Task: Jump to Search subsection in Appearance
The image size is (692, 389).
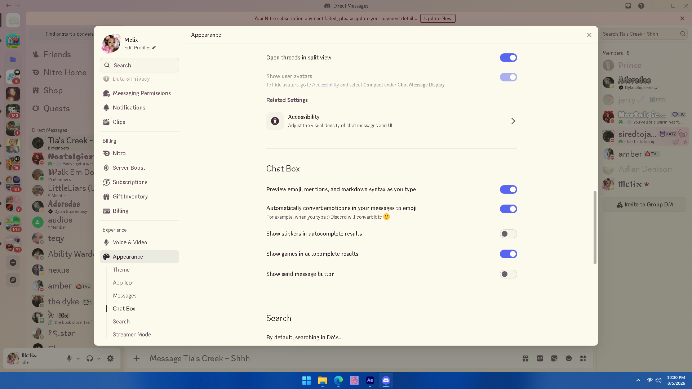Action: (121, 322)
